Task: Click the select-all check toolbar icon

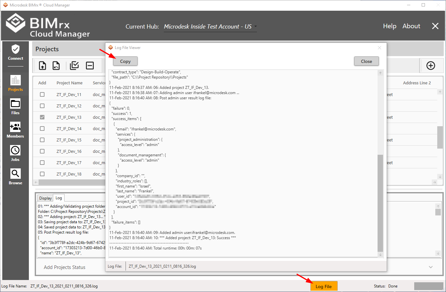Action: click(x=74, y=66)
